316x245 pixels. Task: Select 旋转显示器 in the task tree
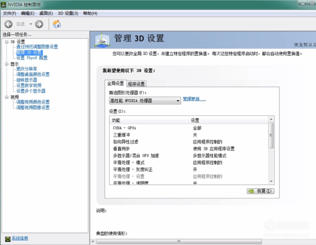tap(27, 80)
